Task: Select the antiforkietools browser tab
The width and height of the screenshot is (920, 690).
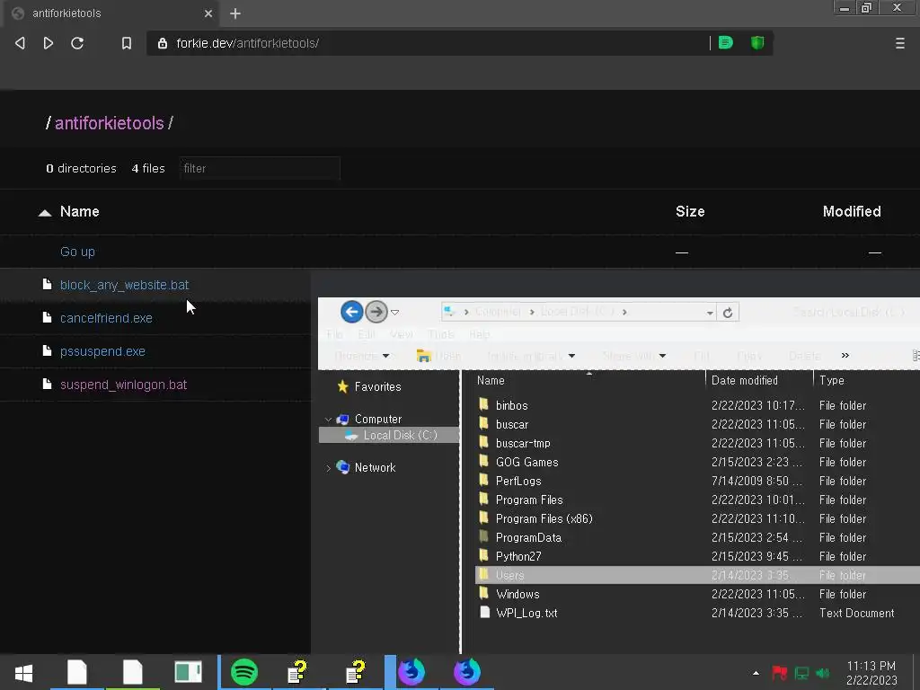Action: tap(110, 13)
